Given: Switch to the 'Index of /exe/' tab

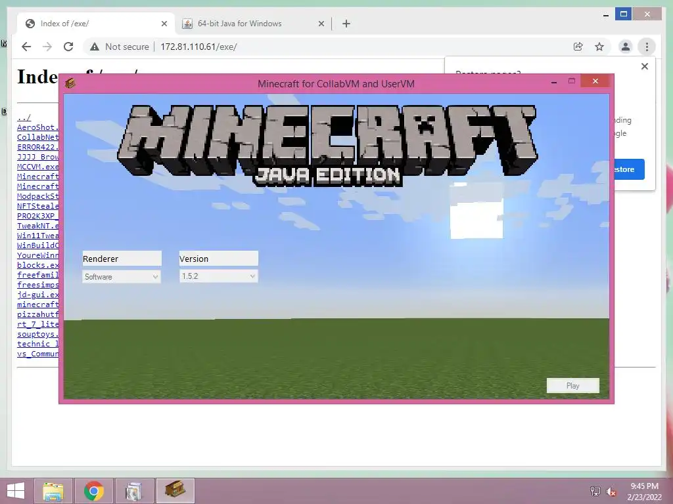Looking at the screenshot, I should coord(96,24).
